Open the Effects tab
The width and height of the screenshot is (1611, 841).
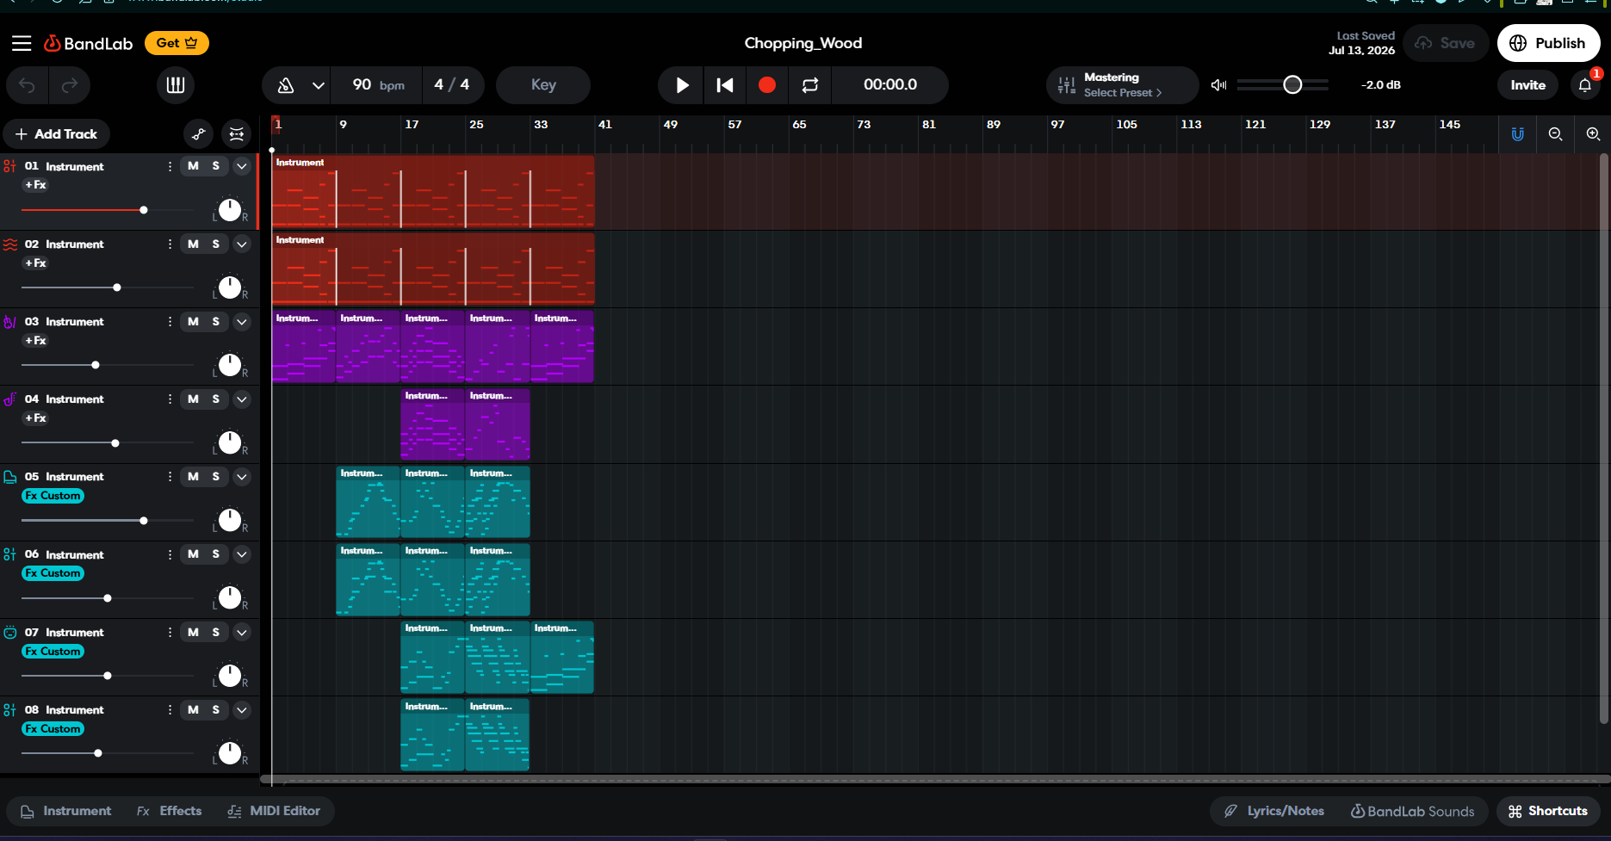point(170,811)
